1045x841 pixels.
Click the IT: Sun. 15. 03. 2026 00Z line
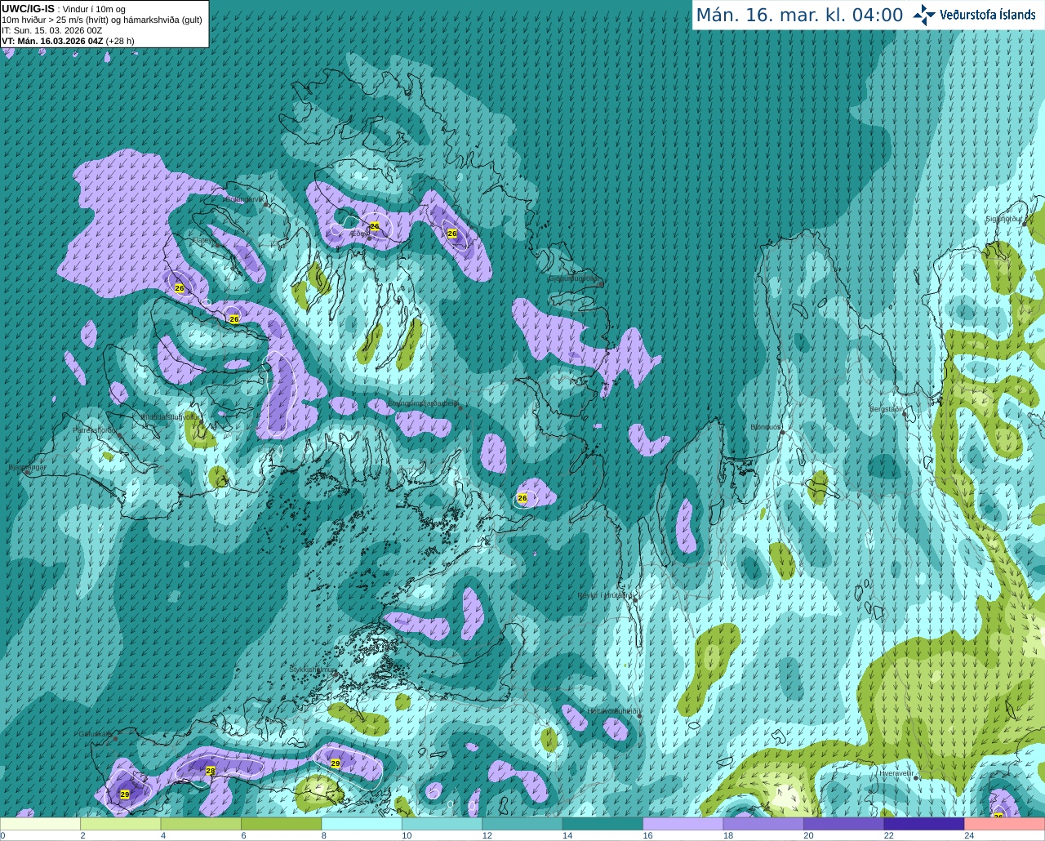click(52, 30)
